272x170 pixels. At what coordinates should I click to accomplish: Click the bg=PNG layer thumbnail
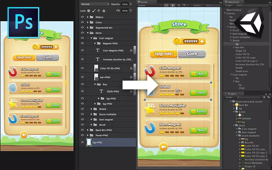pos(89,142)
